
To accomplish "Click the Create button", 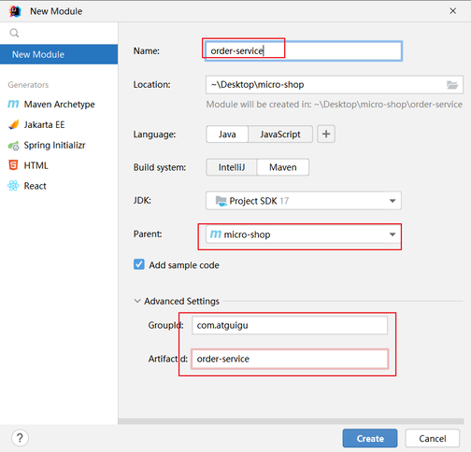I will (x=370, y=438).
